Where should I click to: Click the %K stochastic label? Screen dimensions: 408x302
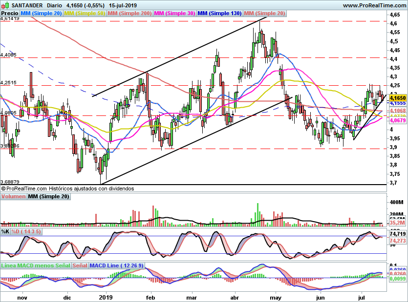click(5, 231)
